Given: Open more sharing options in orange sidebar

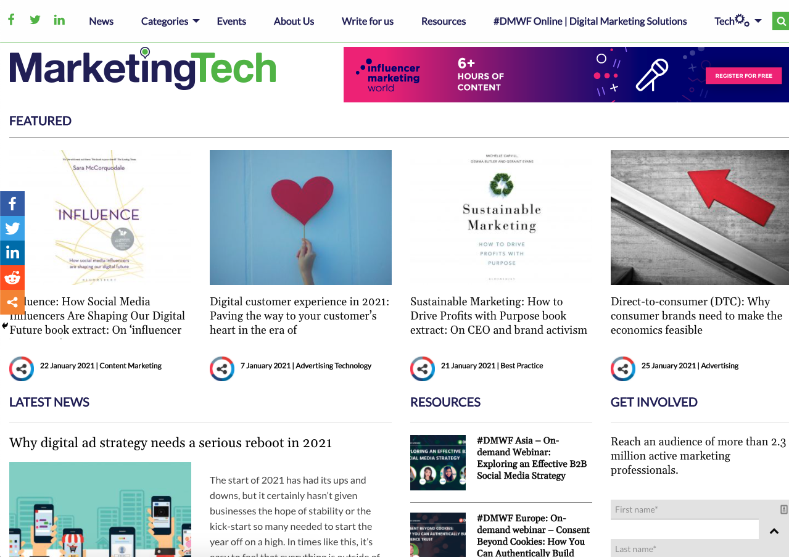Looking at the screenshot, I should coord(12,302).
